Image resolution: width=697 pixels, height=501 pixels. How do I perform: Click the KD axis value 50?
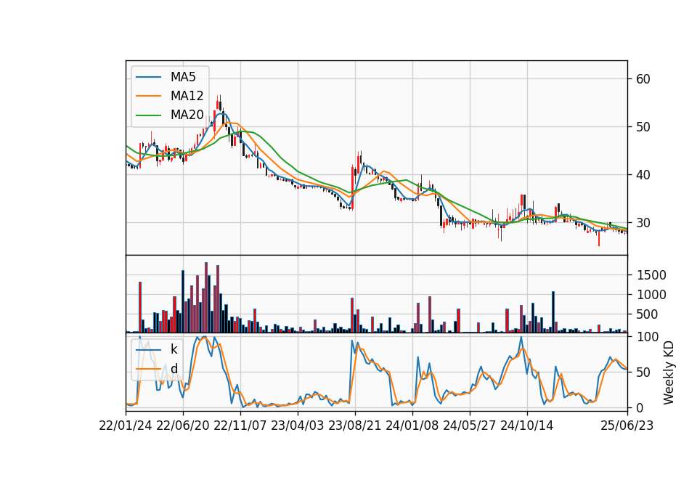[643, 372]
